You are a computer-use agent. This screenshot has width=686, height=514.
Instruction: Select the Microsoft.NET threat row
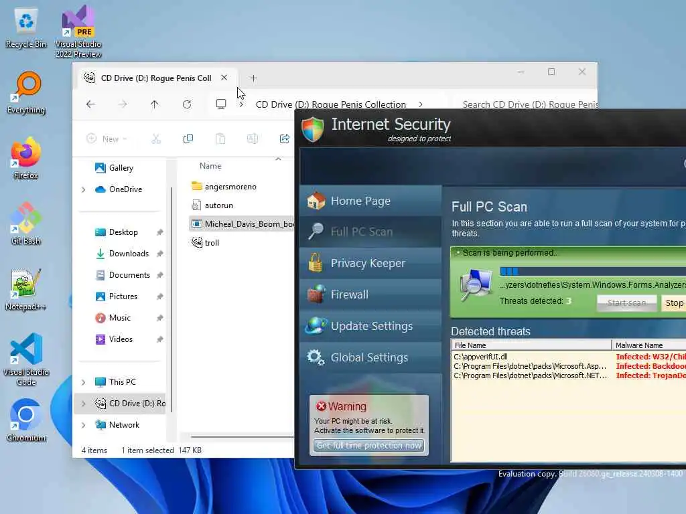point(569,375)
